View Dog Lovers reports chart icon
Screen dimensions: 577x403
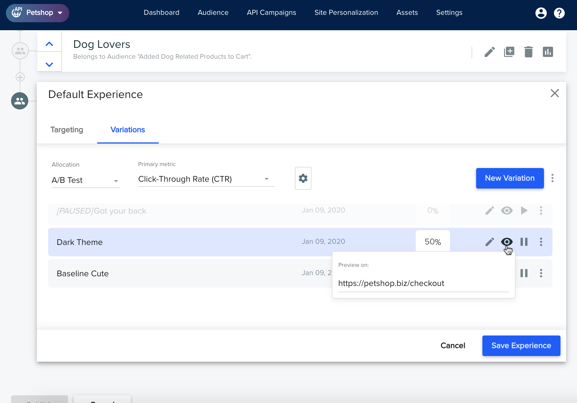coord(548,52)
